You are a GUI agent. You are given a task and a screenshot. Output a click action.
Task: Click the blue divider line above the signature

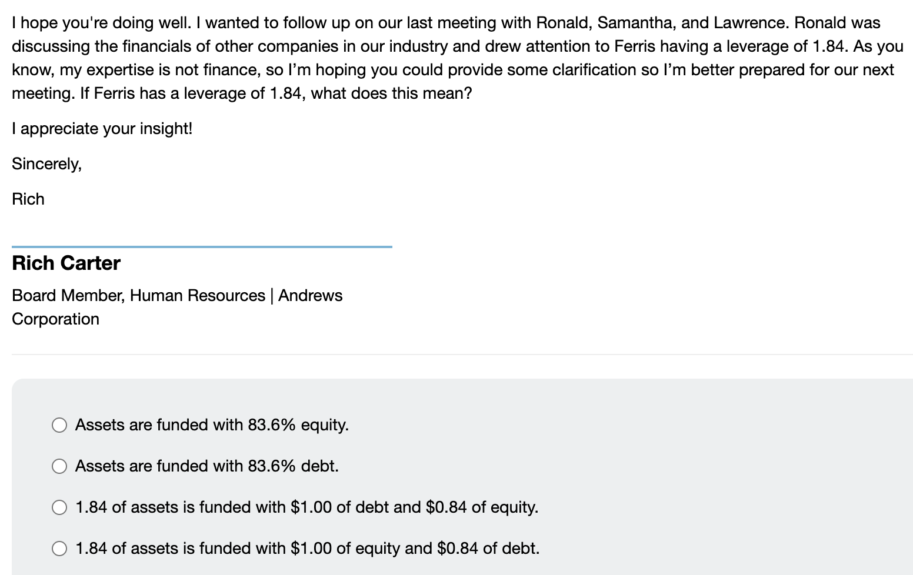coord(202,247)
